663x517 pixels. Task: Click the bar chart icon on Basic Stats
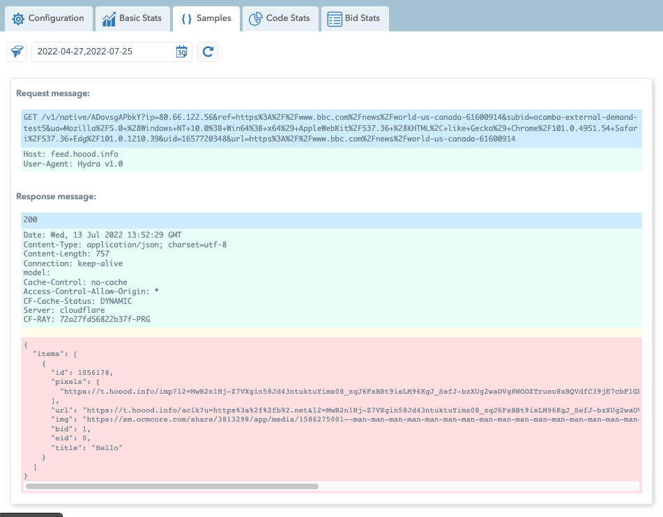[x=109, y=19]
